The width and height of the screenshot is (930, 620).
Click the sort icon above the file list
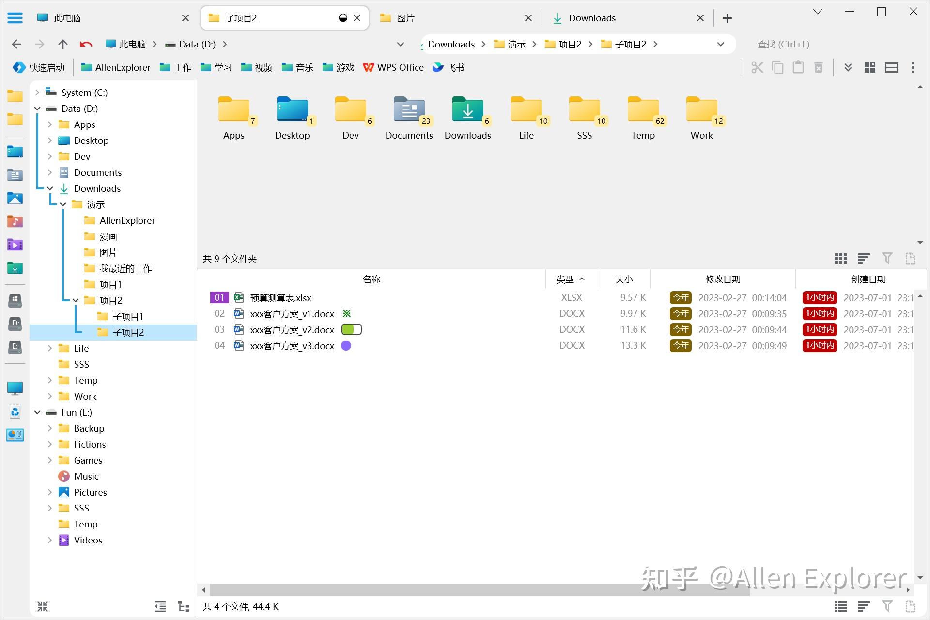[x=863, y=259]
